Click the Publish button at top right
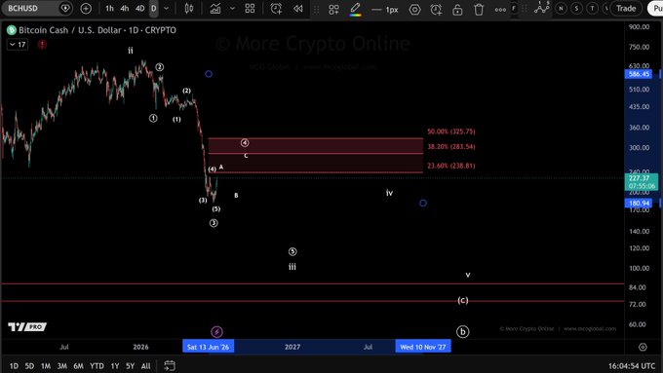 (656, 9)
